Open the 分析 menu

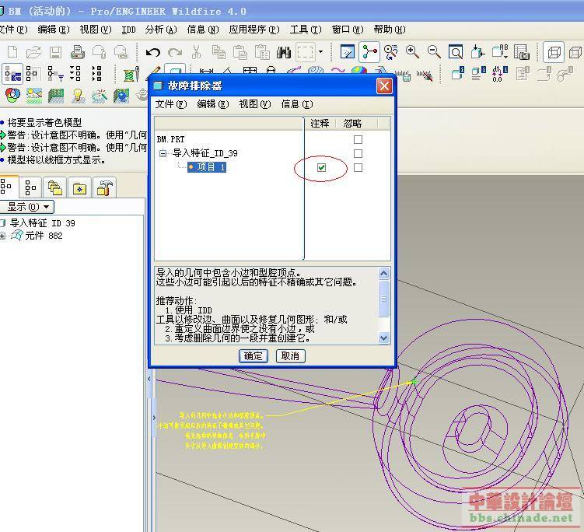pos(161,30)
